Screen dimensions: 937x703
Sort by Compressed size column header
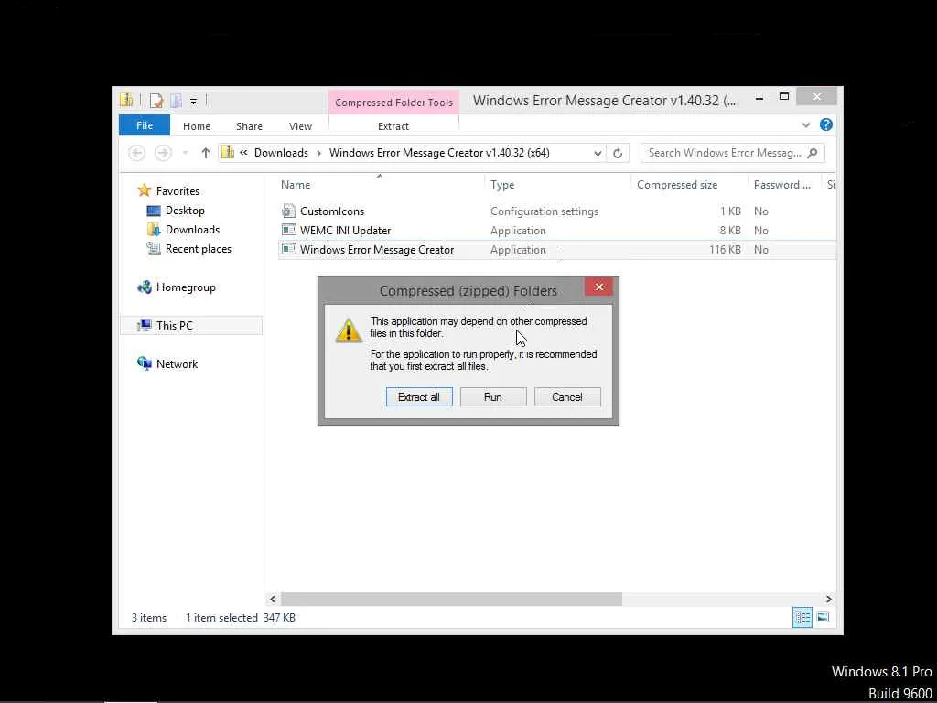[x=689, y=185]
